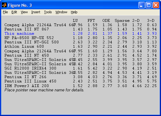This screenshot has width=161, height=116.
Task: Click the 1.05 ODE value in Pentium III NT 867 row
Action: point(107,29)
